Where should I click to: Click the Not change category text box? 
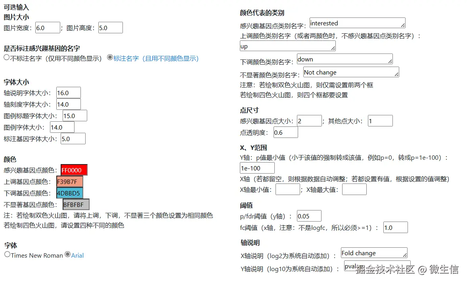point(350,72)
